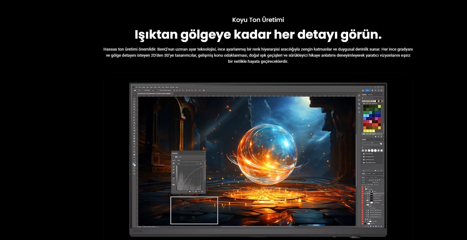This screenshot has height=240, width=467.
Task: Click the Auto button in Curves properties
Action: 201,163
